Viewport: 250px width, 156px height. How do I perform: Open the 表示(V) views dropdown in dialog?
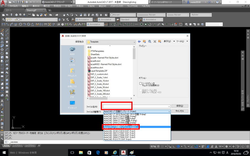coord(169,41)
